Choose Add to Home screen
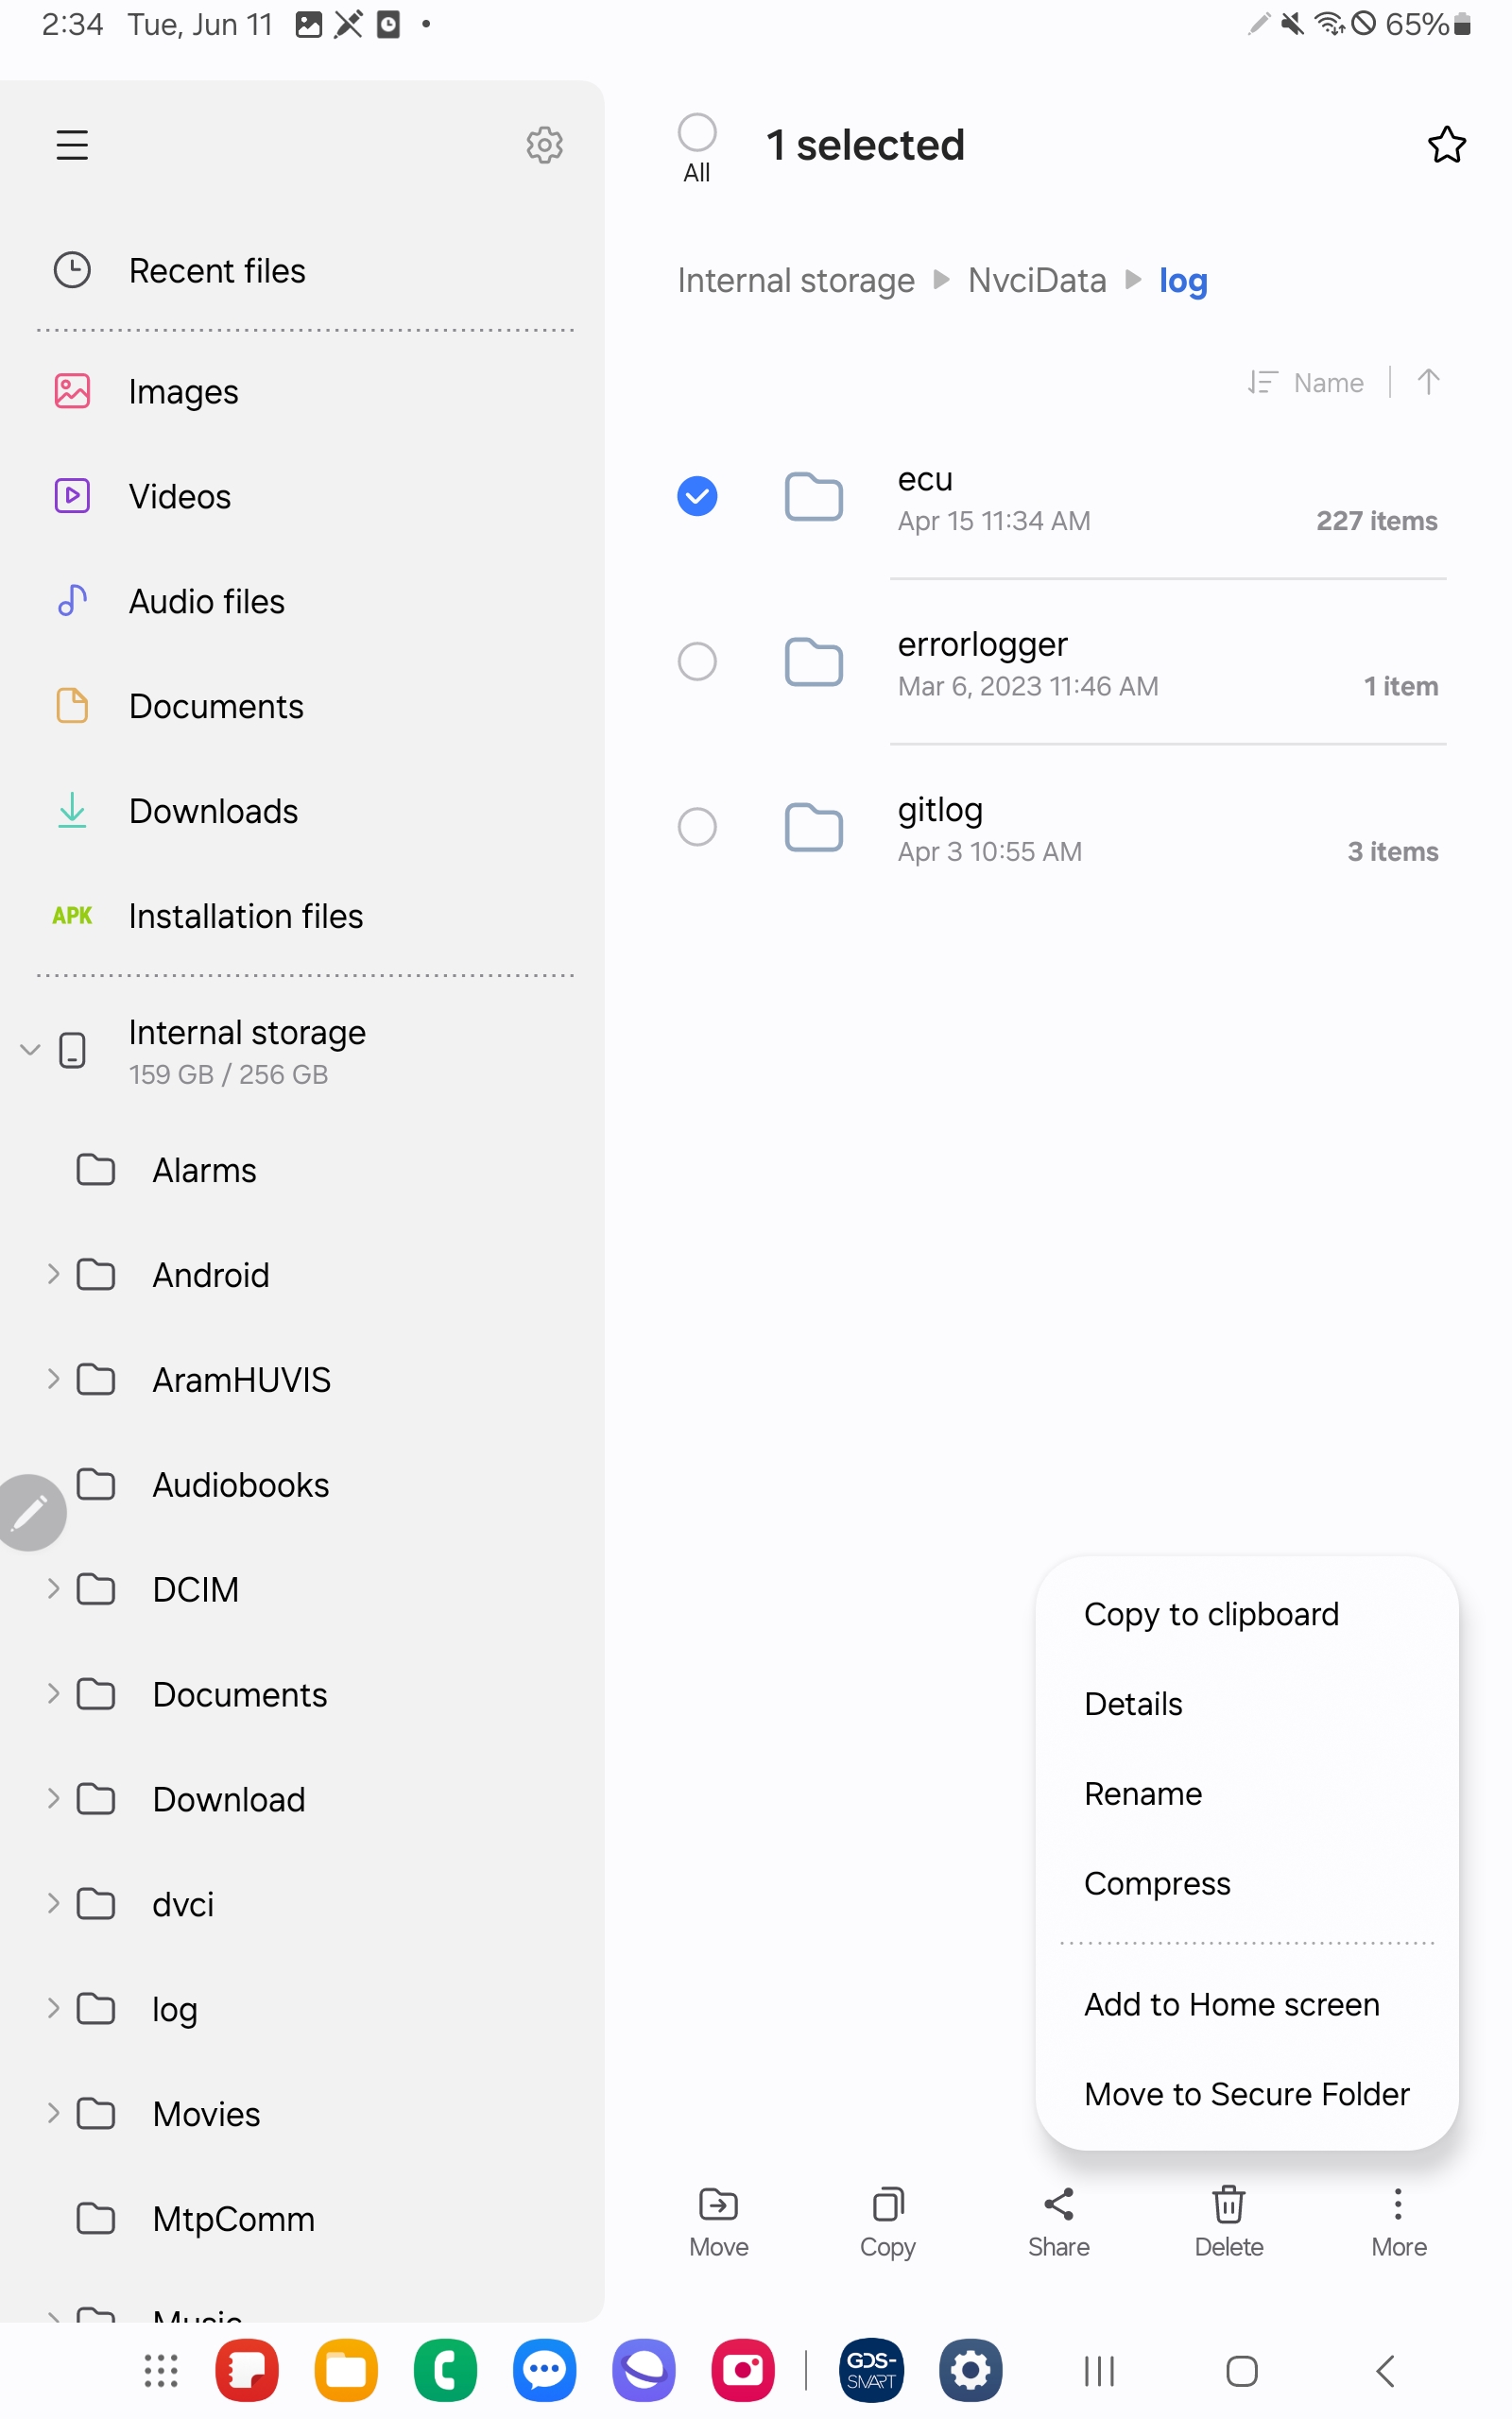Image resolution: width=1512 pixels, height=2419 pixels. tap(1247, 2004)
